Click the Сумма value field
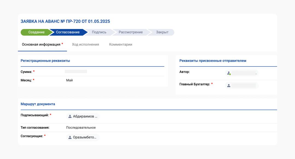 [x=76, y=71]
